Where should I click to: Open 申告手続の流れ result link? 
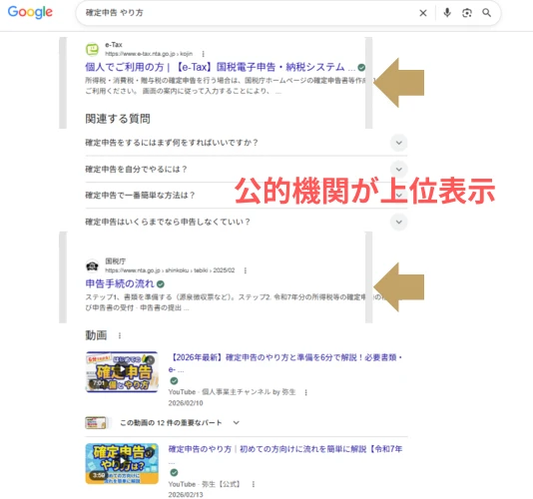coord(120,283)
